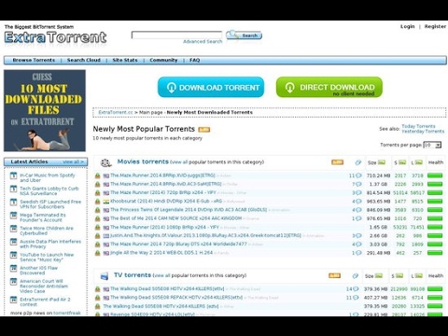Open Walking Dead S05E08 REPACK torrent
448x336 pixels.
(176, 298)
